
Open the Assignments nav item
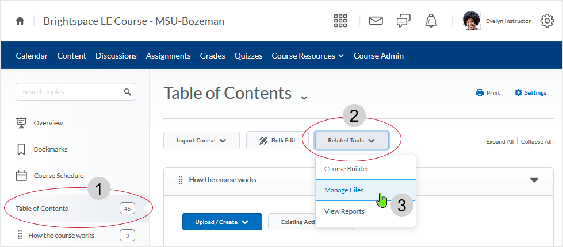click(x=168, y=56)
